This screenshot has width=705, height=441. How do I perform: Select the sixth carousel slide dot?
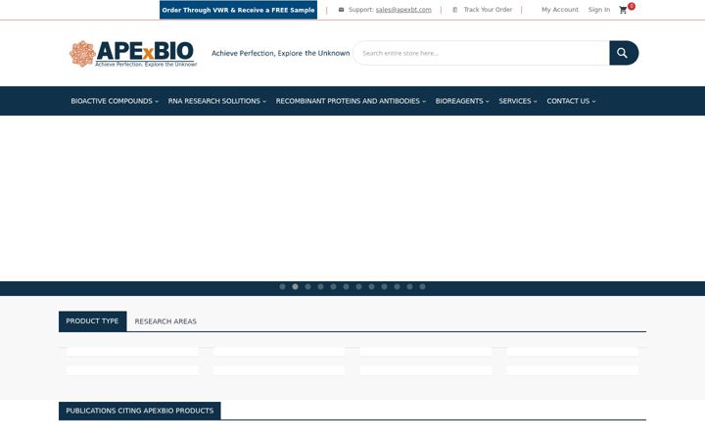coord(347,286)
